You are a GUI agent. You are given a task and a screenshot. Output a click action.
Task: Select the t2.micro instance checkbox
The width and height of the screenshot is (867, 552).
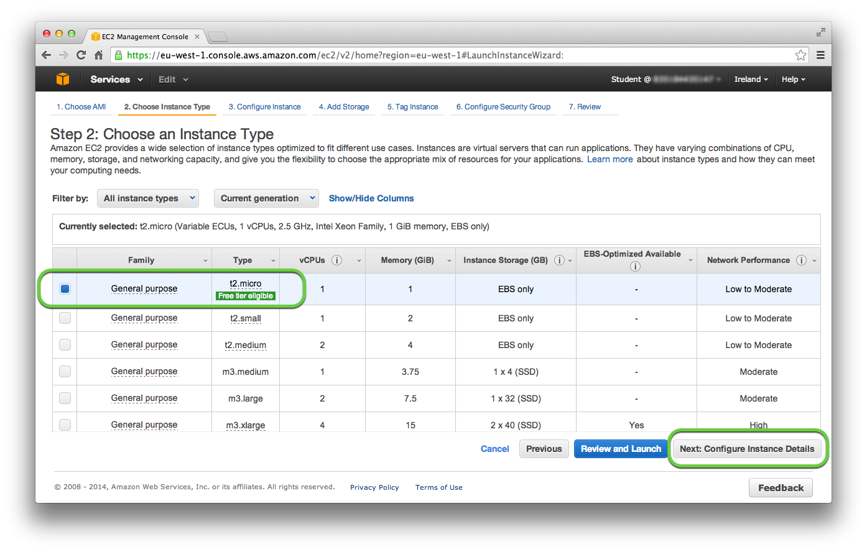click(x=65, y=288)
